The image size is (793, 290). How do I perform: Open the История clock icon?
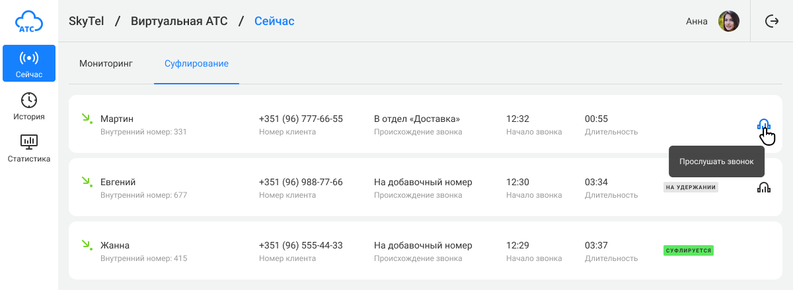(x=29, y=100)
